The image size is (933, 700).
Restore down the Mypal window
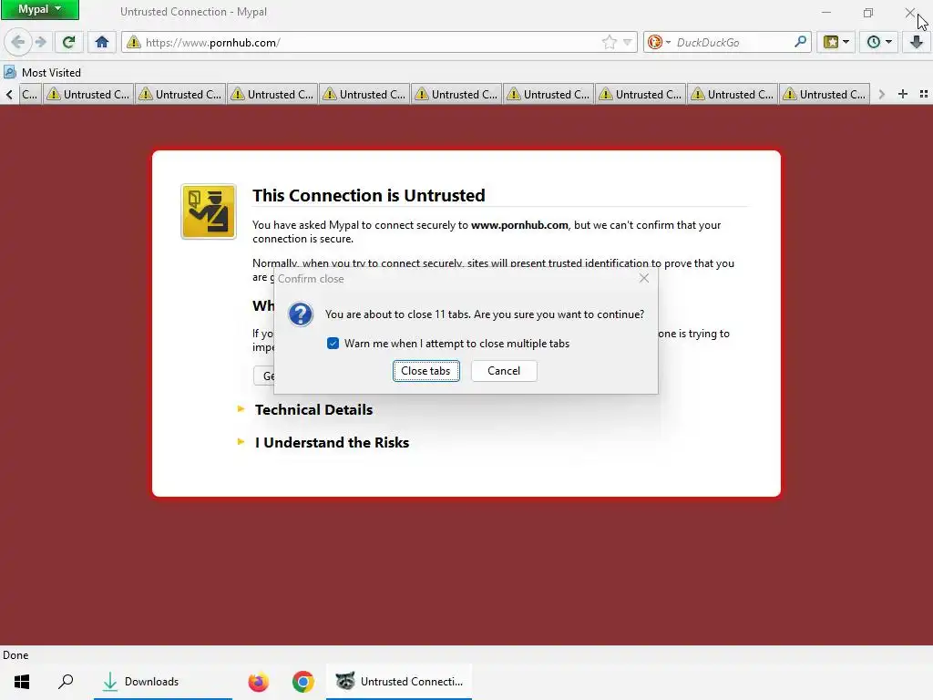(x=868, y=12)
